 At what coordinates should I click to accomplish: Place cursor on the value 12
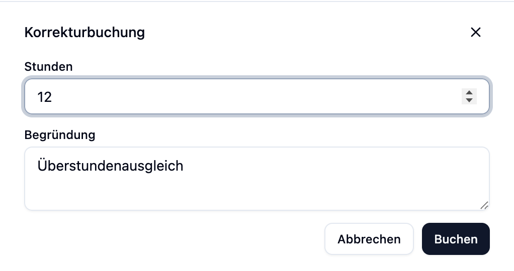45,97
